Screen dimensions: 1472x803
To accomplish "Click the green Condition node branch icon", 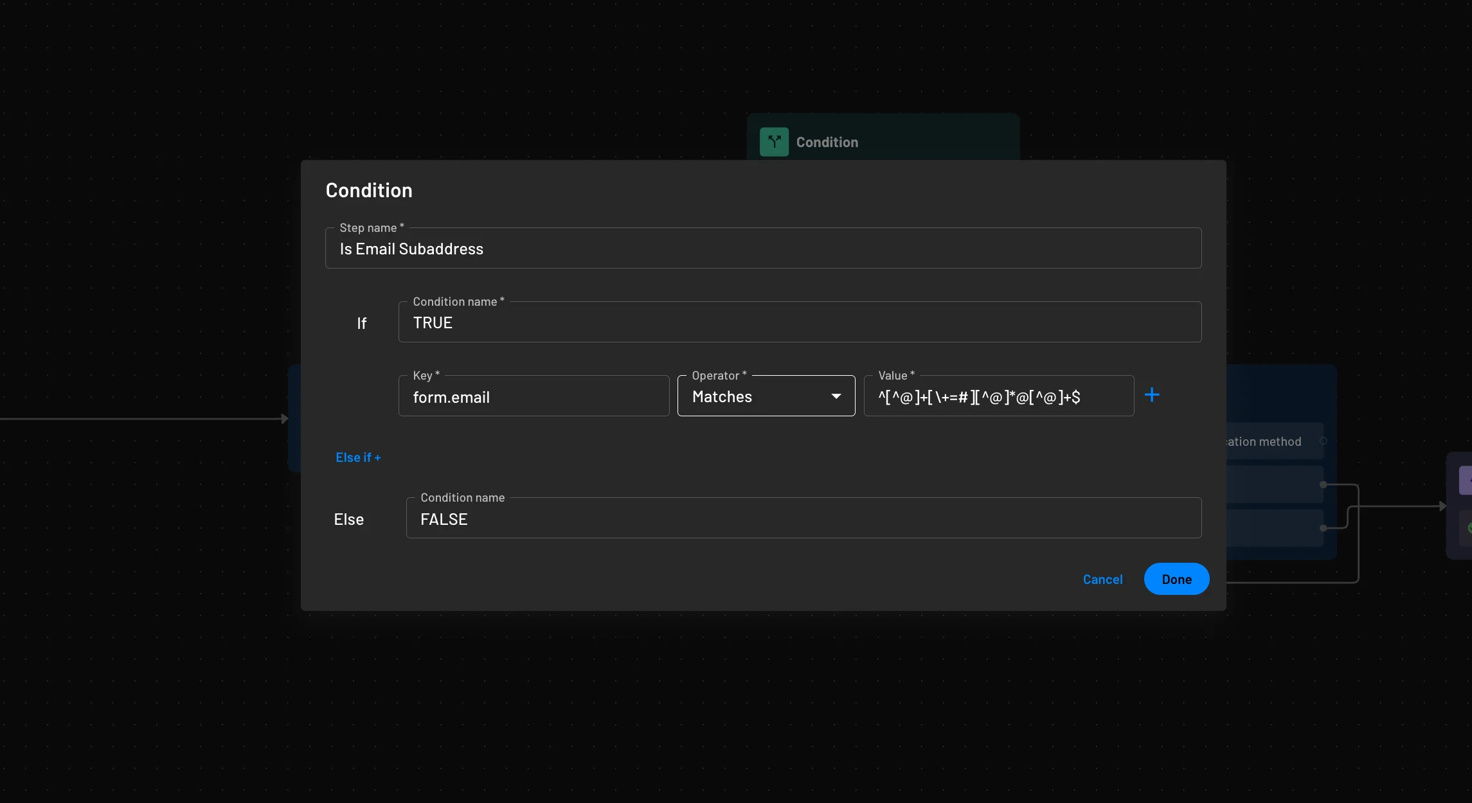I will point(774,142).
